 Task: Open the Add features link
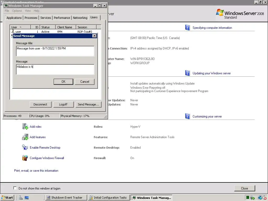pyautogui.click(x=38, y=137)
